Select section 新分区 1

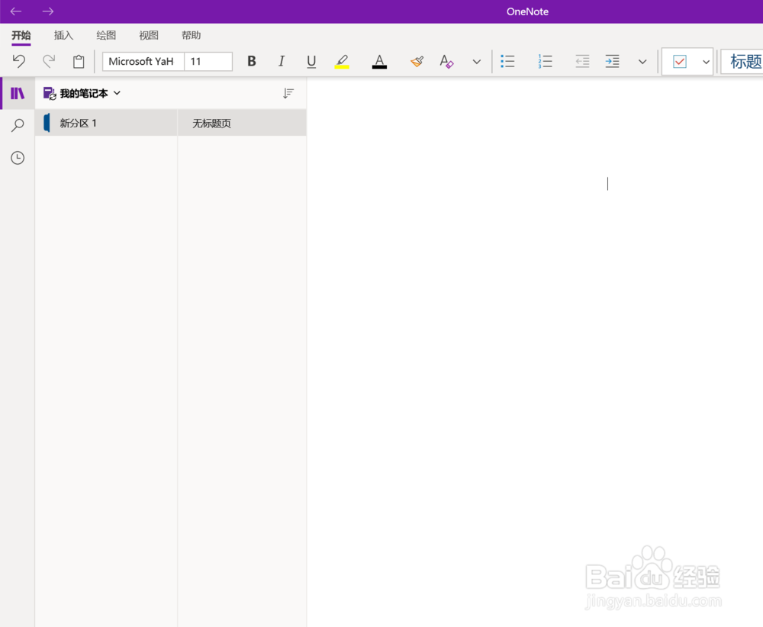pyautogui.click(x=106, y=123)
